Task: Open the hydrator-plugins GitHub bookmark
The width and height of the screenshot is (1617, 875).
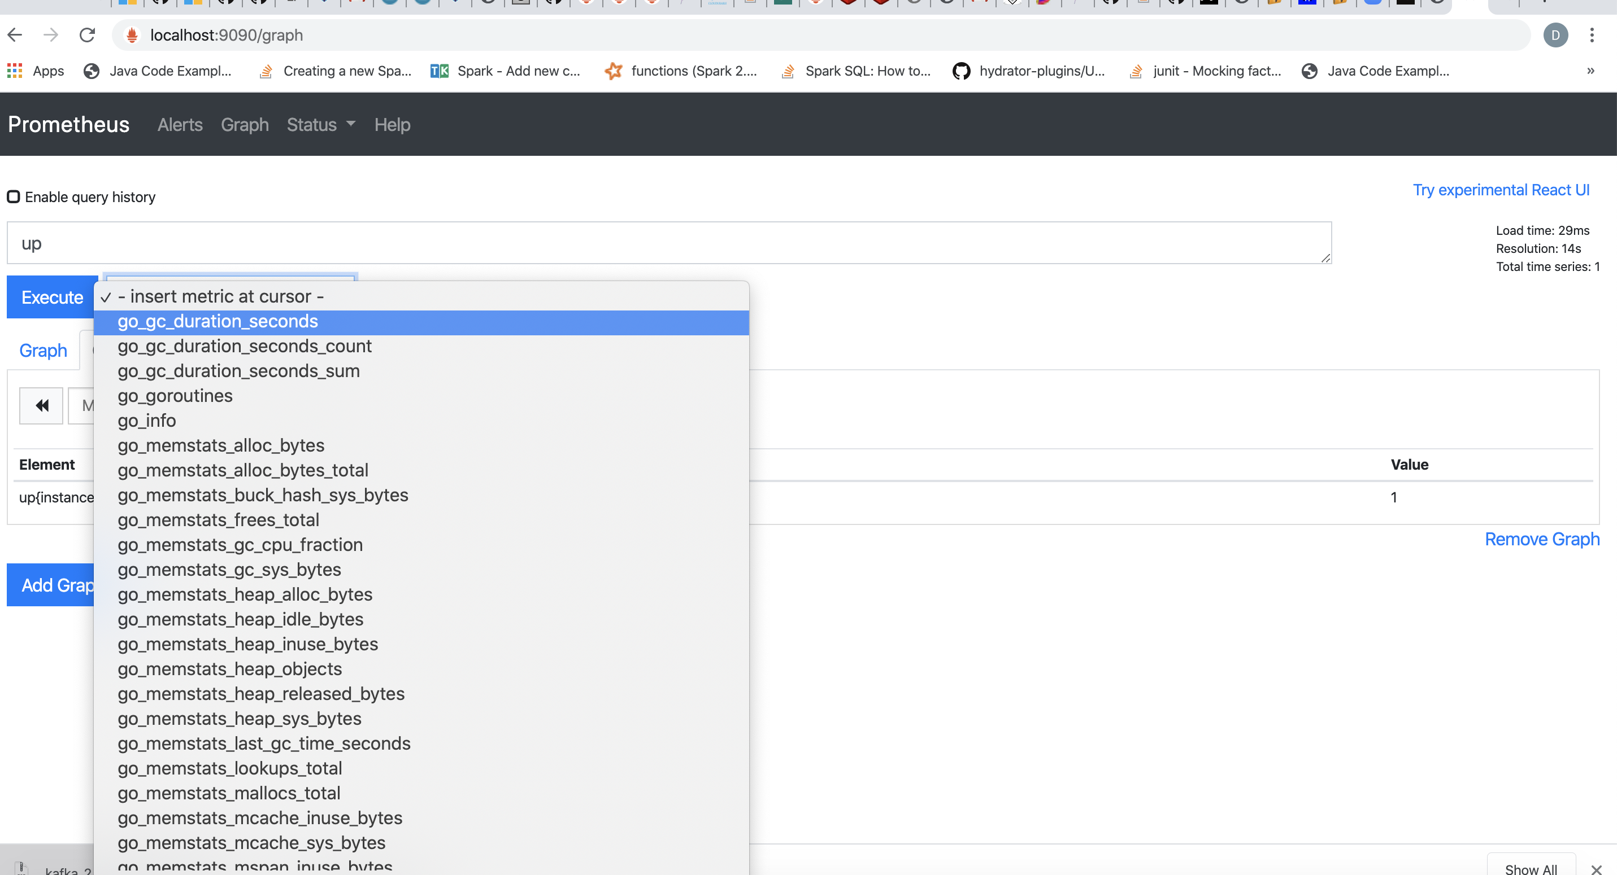Action: coord(1029,71)
